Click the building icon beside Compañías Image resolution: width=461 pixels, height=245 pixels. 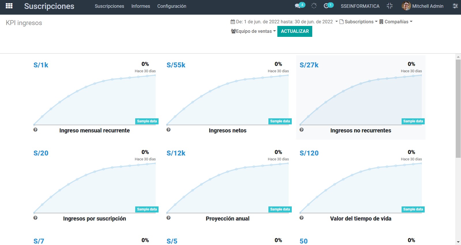point(381,22)
